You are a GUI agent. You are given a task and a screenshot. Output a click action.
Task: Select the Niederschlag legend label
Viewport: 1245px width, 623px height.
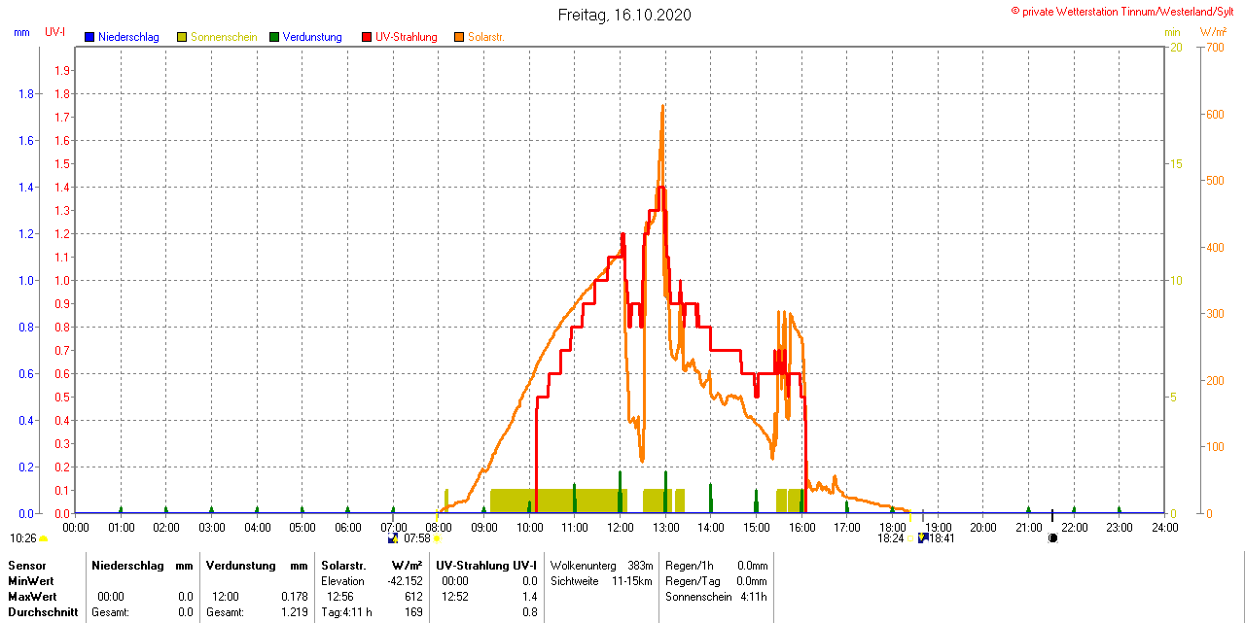128,37
